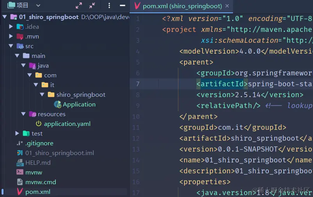
Task: Click the java sources root icon
Action: coord(32,65)
